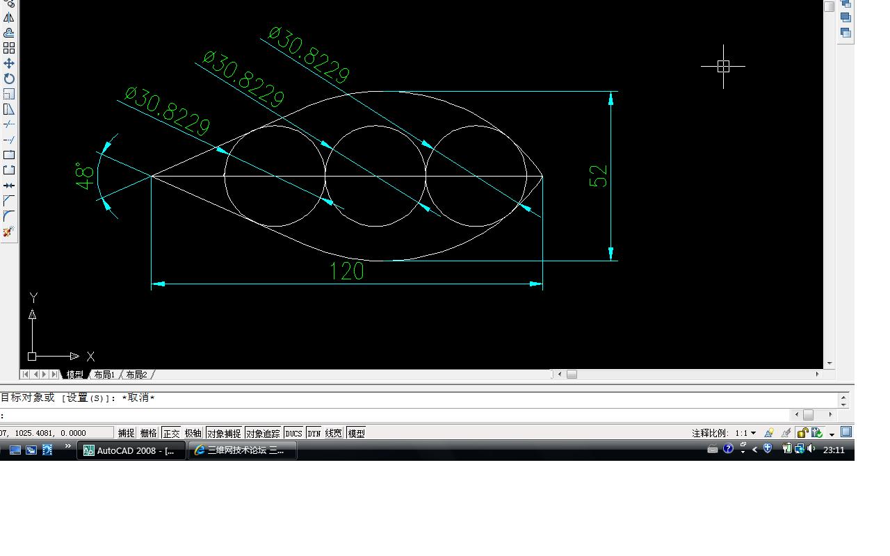Viewport: 890px width, 556px height.
Task: Select the Offset tool
Action: tap(9, 33)
